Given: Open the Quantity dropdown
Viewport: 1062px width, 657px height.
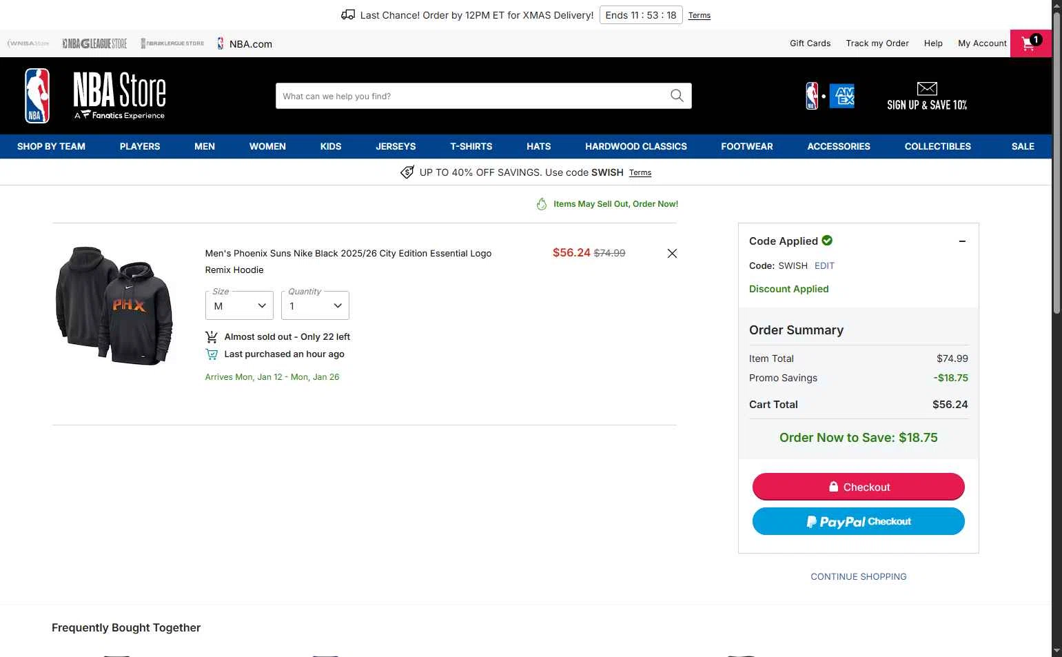Looking at the screenshot, I should pos(315,305).
